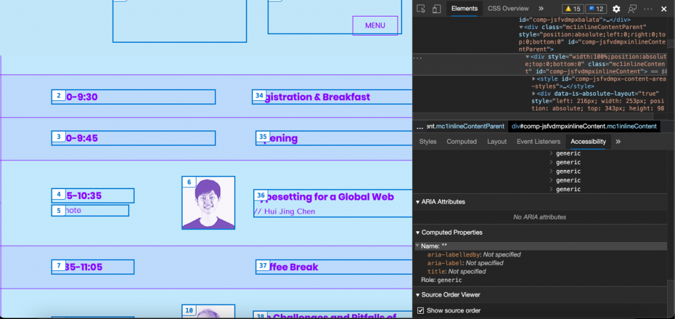This screenshot has width=675, height=319.
Task: Click the 9:45 opening time slot text
Action: coord(81,138)
